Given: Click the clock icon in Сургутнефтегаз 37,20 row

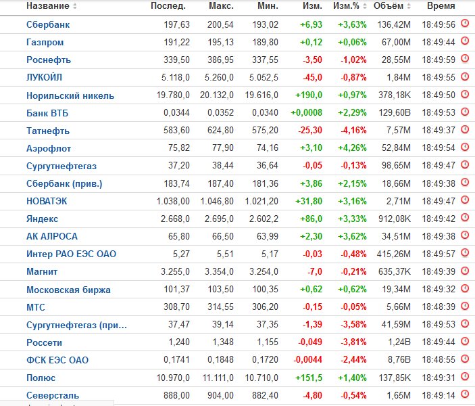Looking at the screenshot, I should [x=465, y=164].
